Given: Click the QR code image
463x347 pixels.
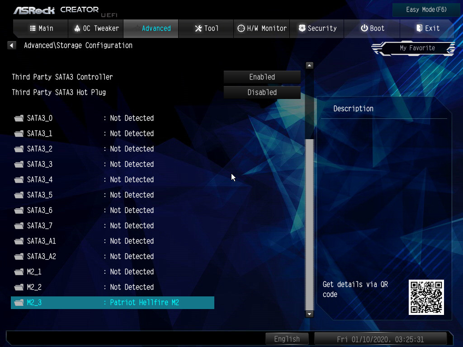Looking at the screenshot, I should (x=426, y=297).
